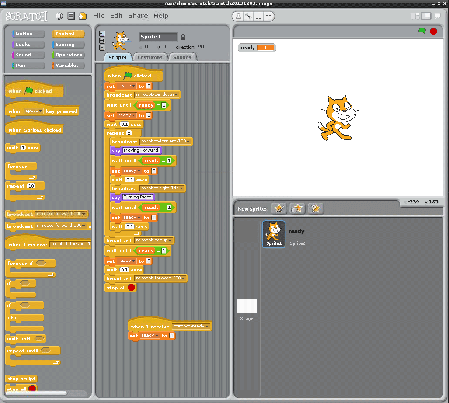Switch to presentation mode
Viewport: 449px width, 403px height.
point(438,16)
